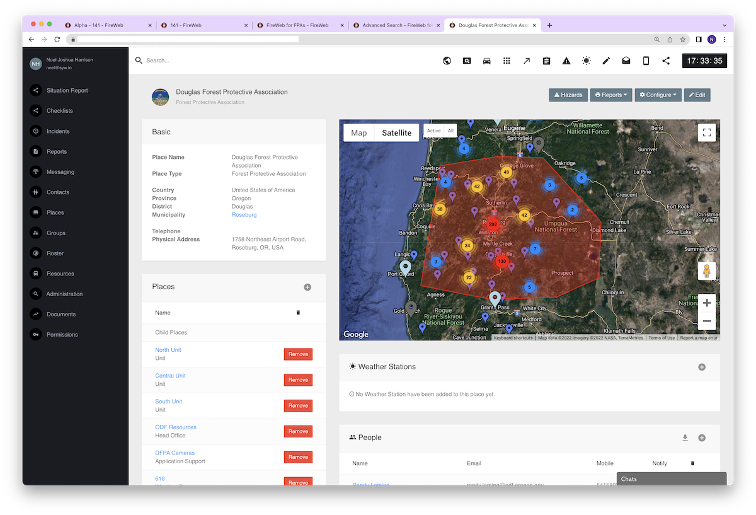The width and height of the screenshot is (756, 515).
Task: Expand the Reports dropdown button
Action: pyautogui.click(x=610, y=95)
